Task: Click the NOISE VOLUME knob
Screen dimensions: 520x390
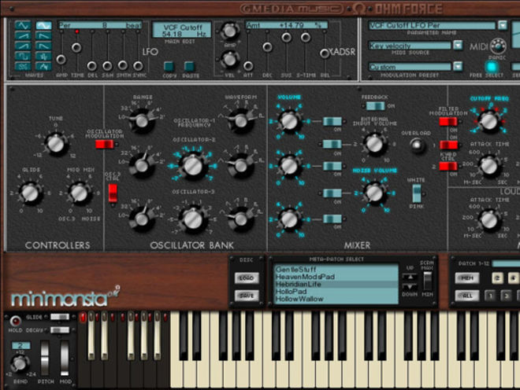Action: [374, 193]
